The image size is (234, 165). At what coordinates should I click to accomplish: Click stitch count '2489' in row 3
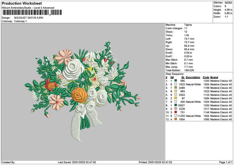click(182, 88)
